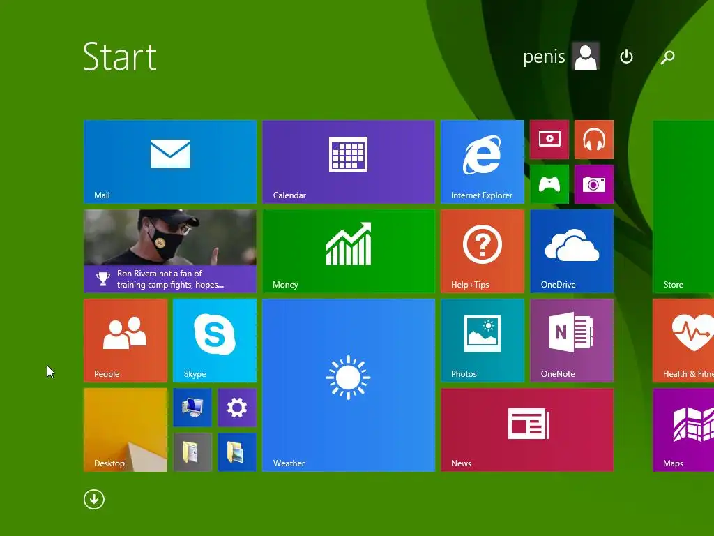Click the power options button
This screenshot has height=536, width=714.
click(x=627, y=57)
